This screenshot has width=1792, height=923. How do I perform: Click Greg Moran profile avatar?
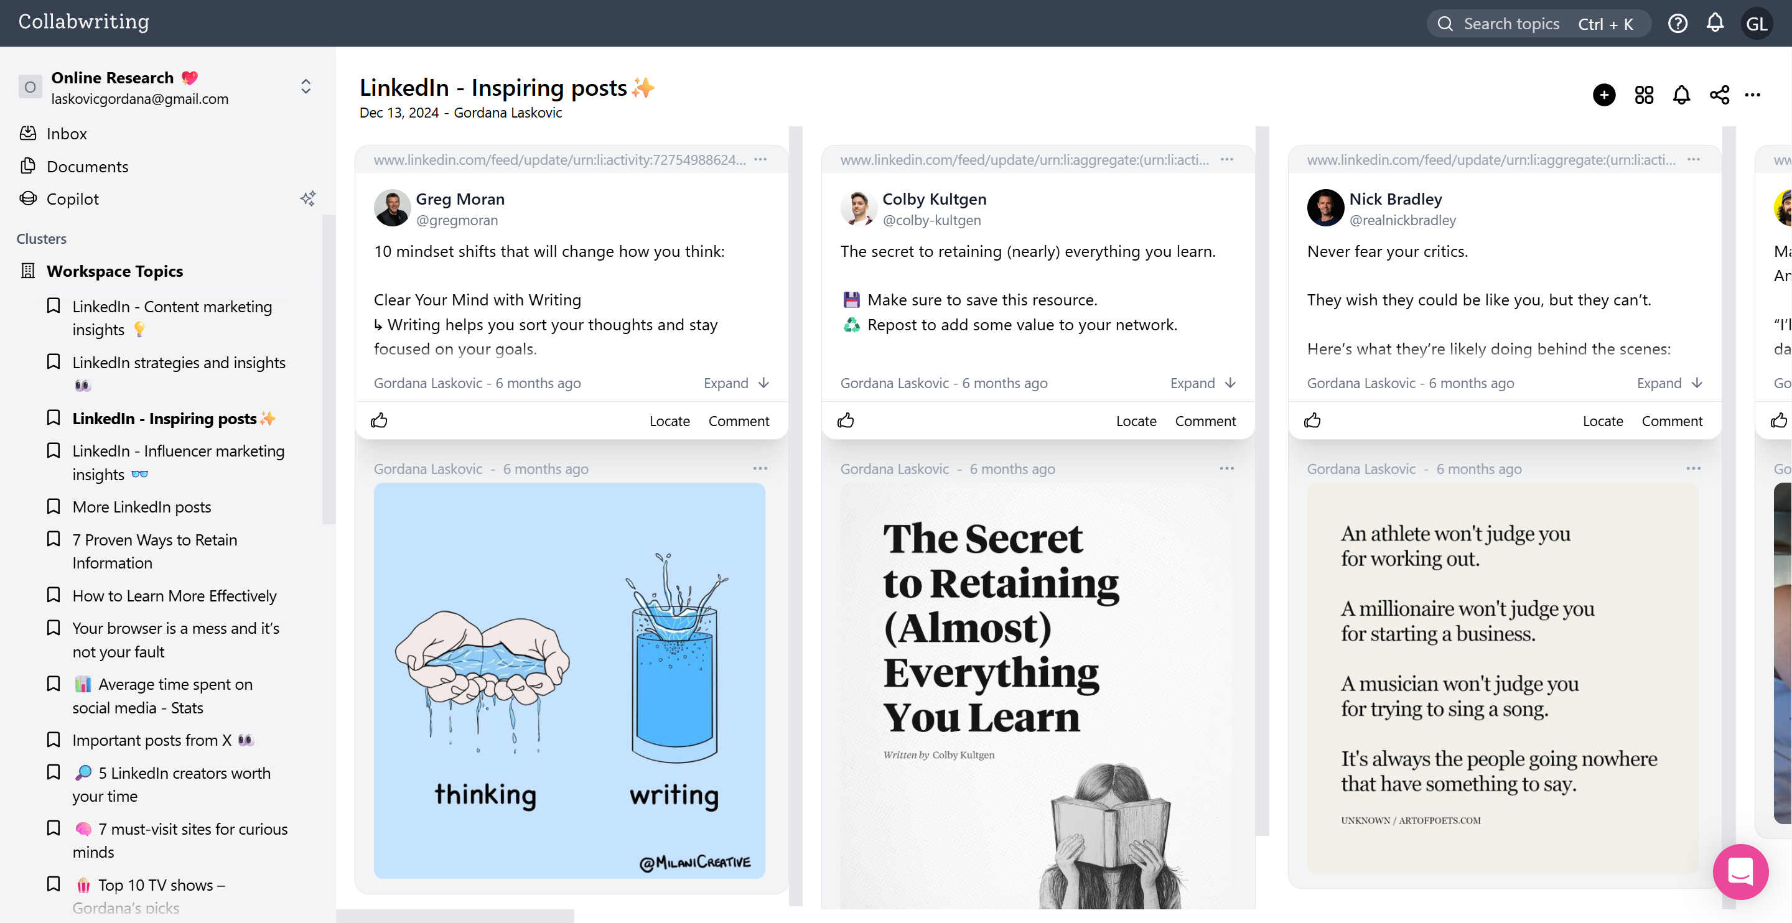393,208
